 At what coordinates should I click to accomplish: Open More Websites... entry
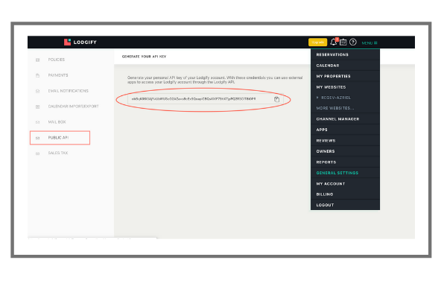345,108
